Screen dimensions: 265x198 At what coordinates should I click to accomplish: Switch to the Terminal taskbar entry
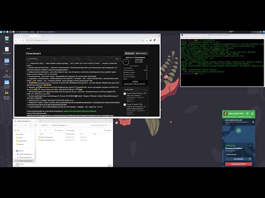(47, 32)
